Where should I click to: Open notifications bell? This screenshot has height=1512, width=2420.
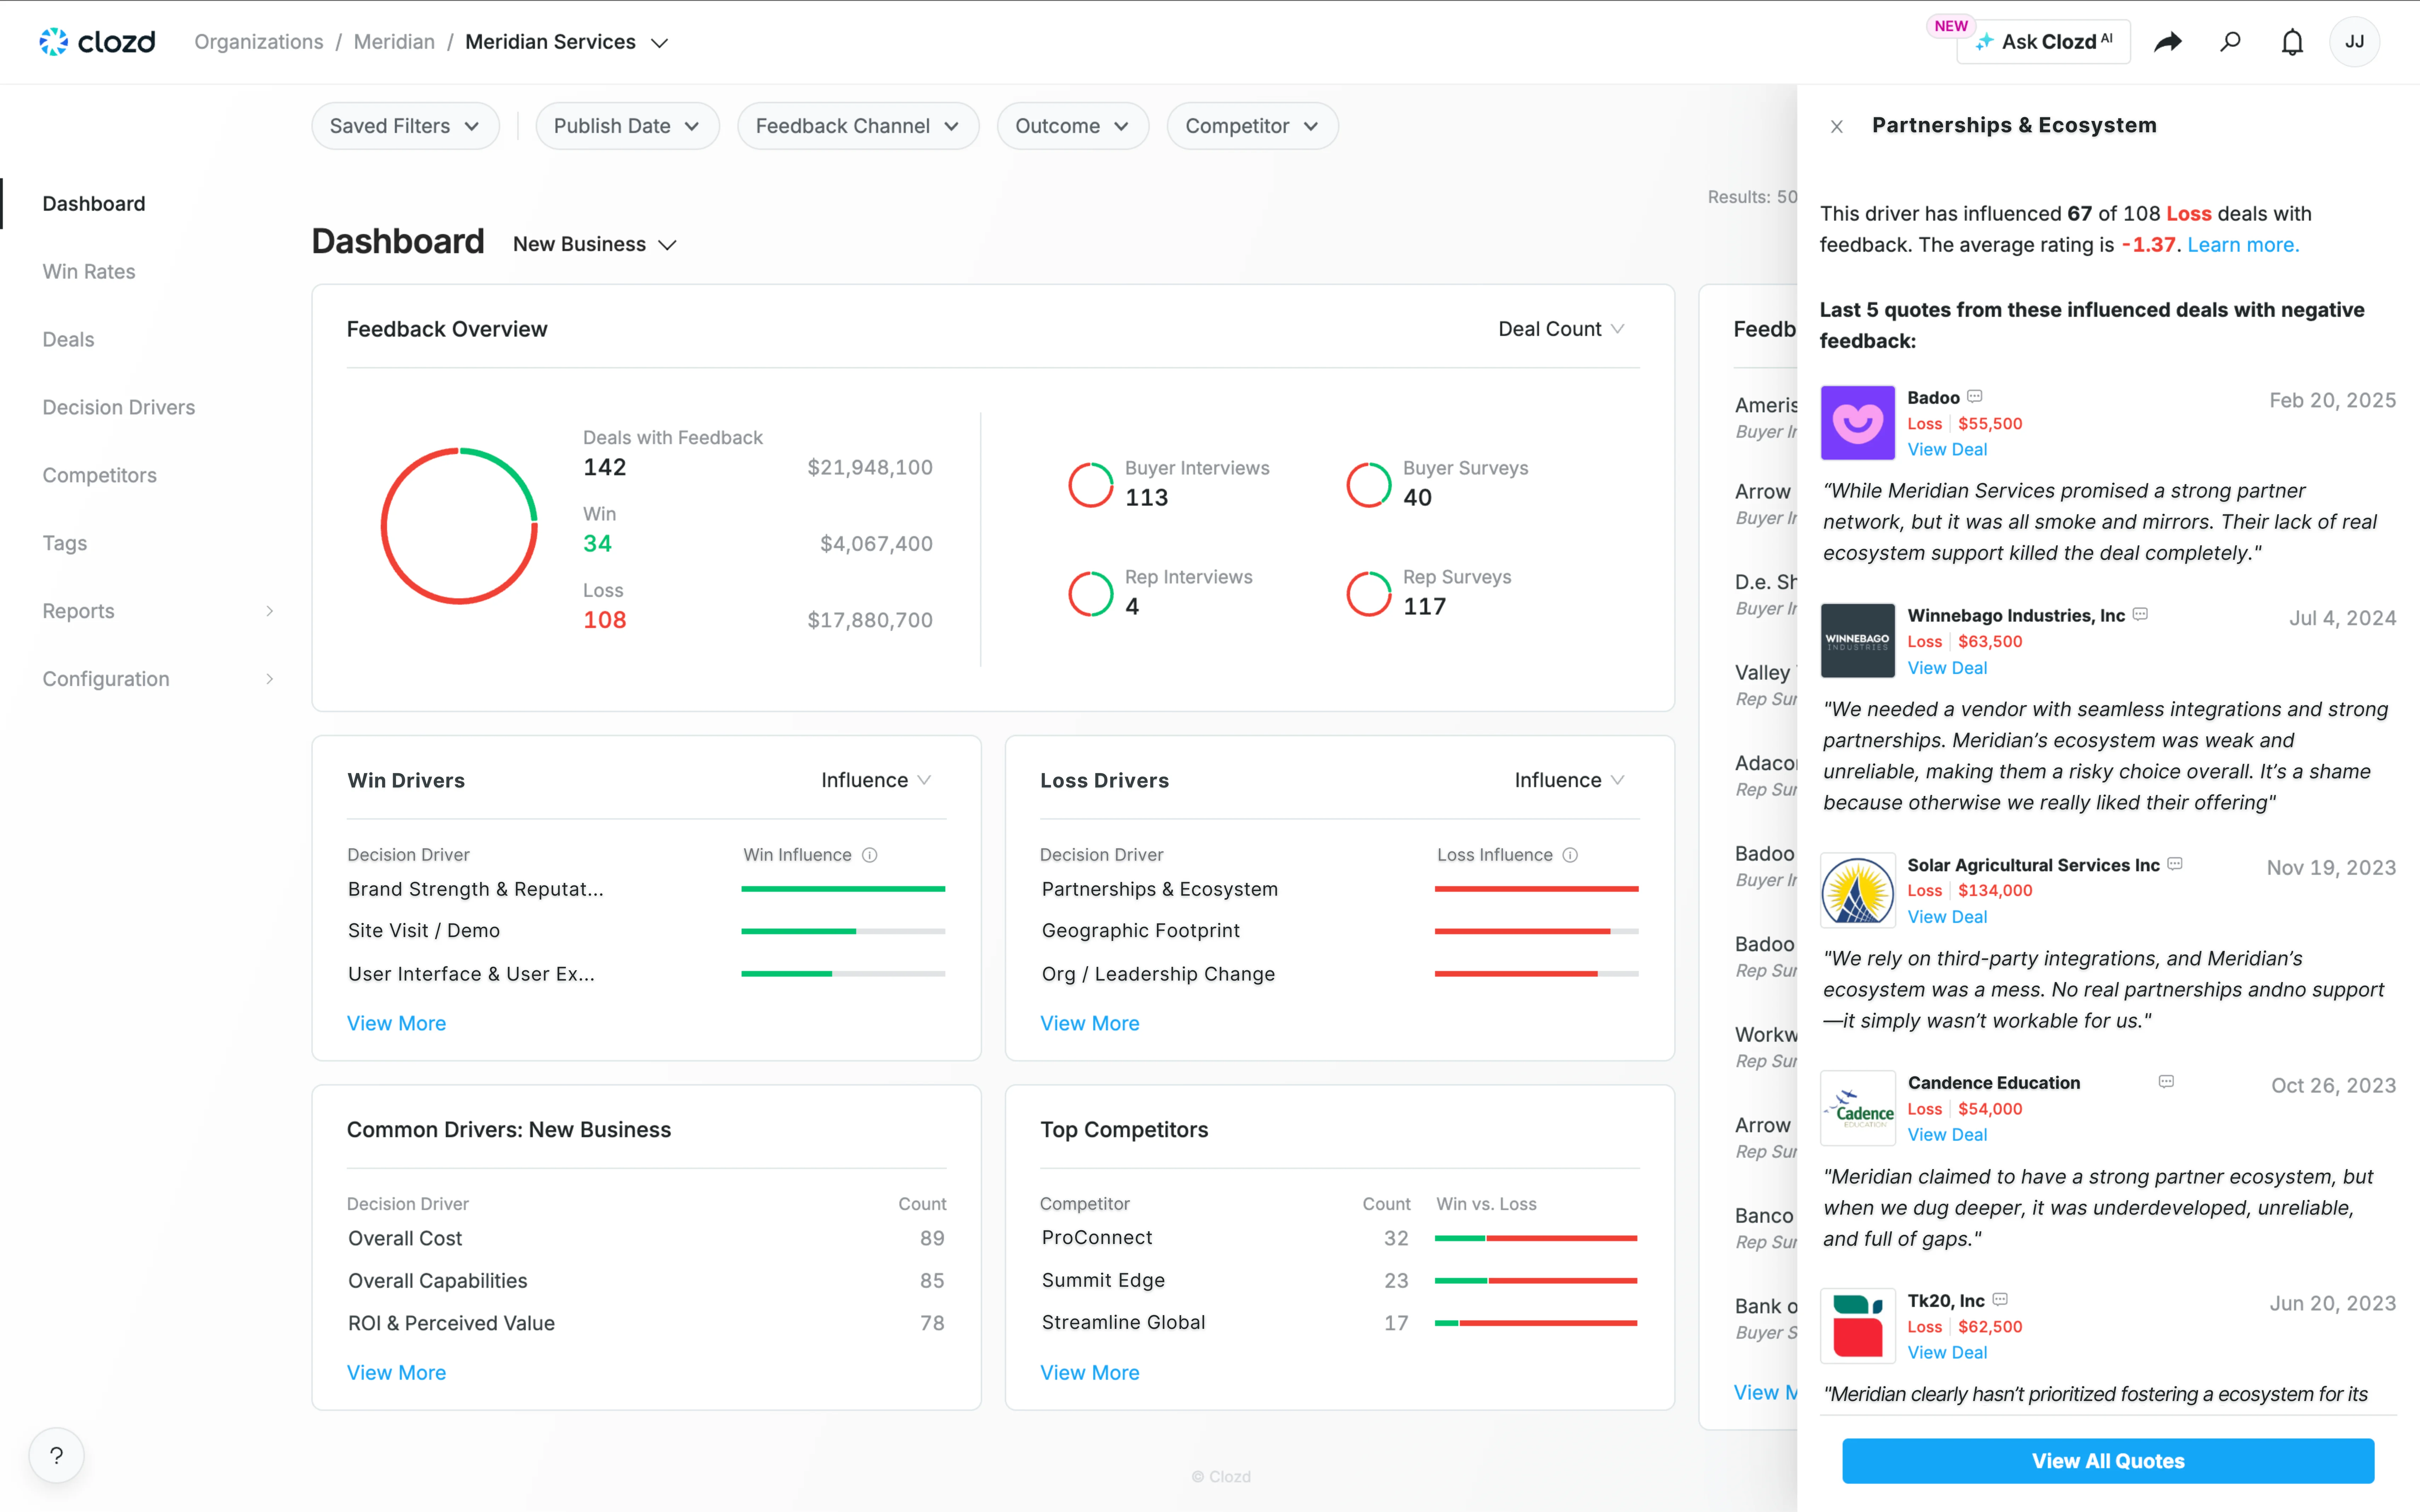click(2292, 42)
